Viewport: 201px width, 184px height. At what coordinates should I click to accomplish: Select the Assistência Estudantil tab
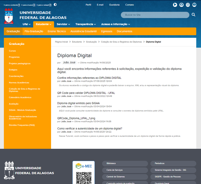(83, 31)
